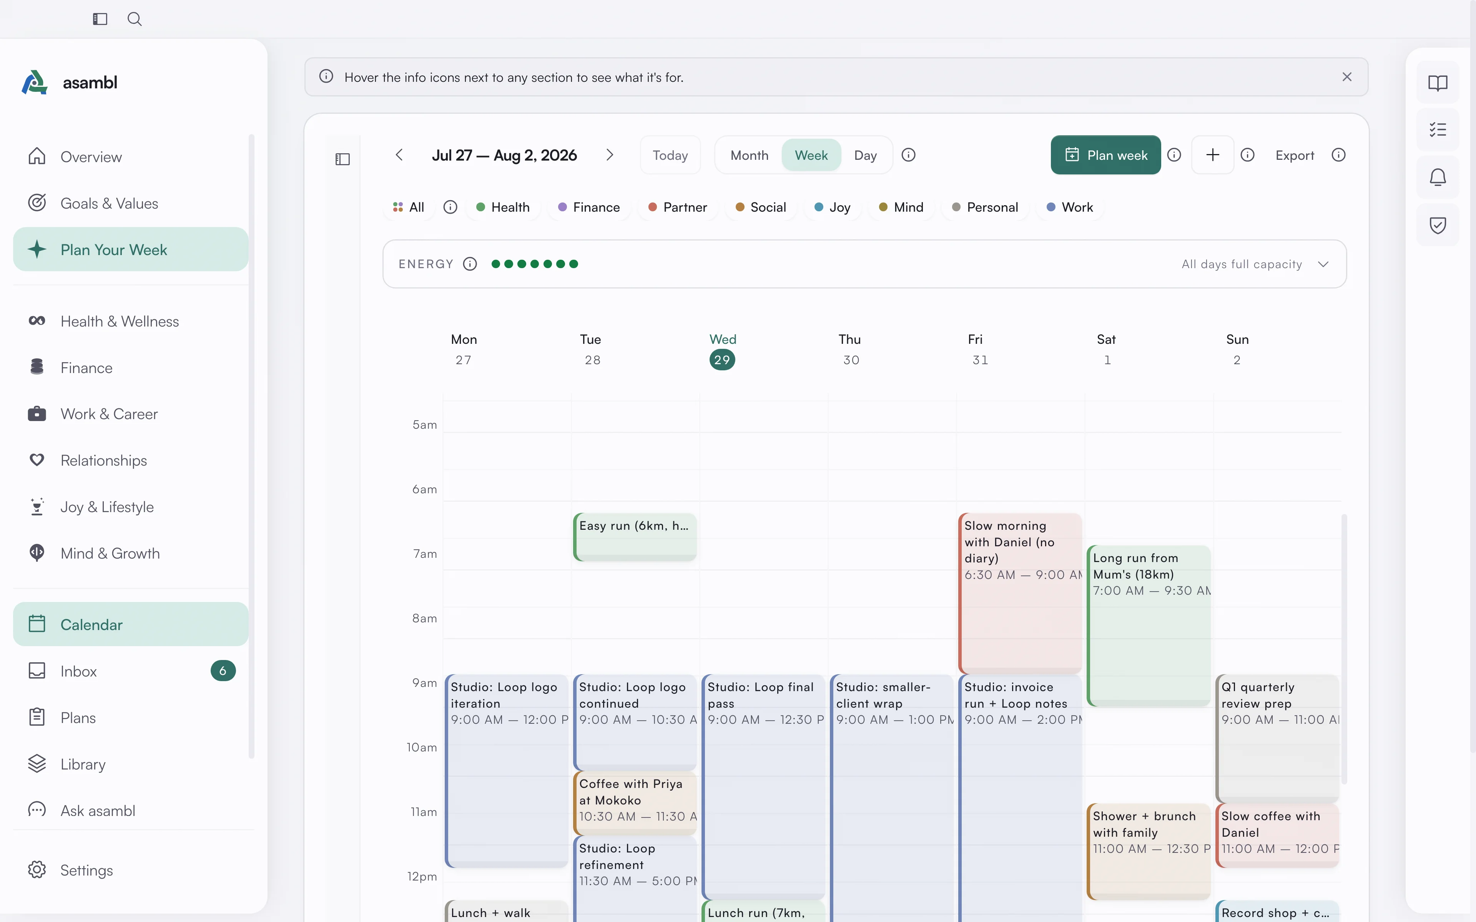This screenshot has width=1476, height=922.
Task: Click the Relationships heart icon
Action: (37, 460)
